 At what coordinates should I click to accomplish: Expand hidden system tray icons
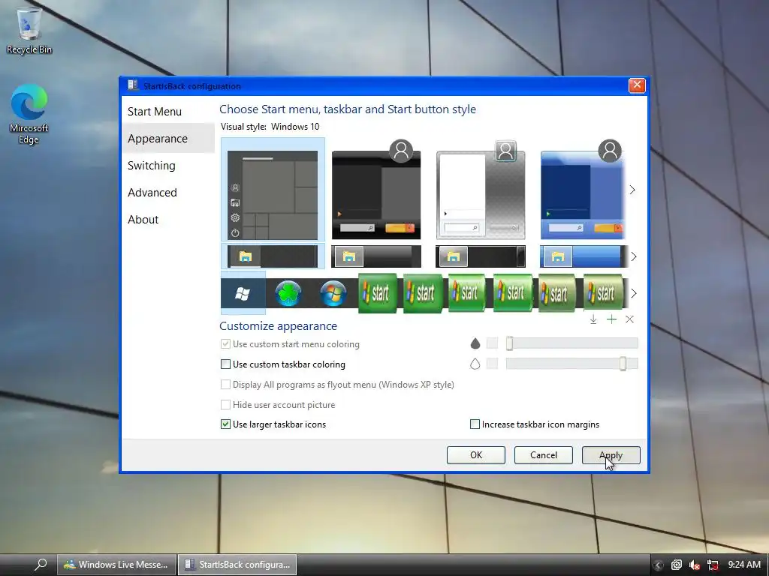point(658,565)
